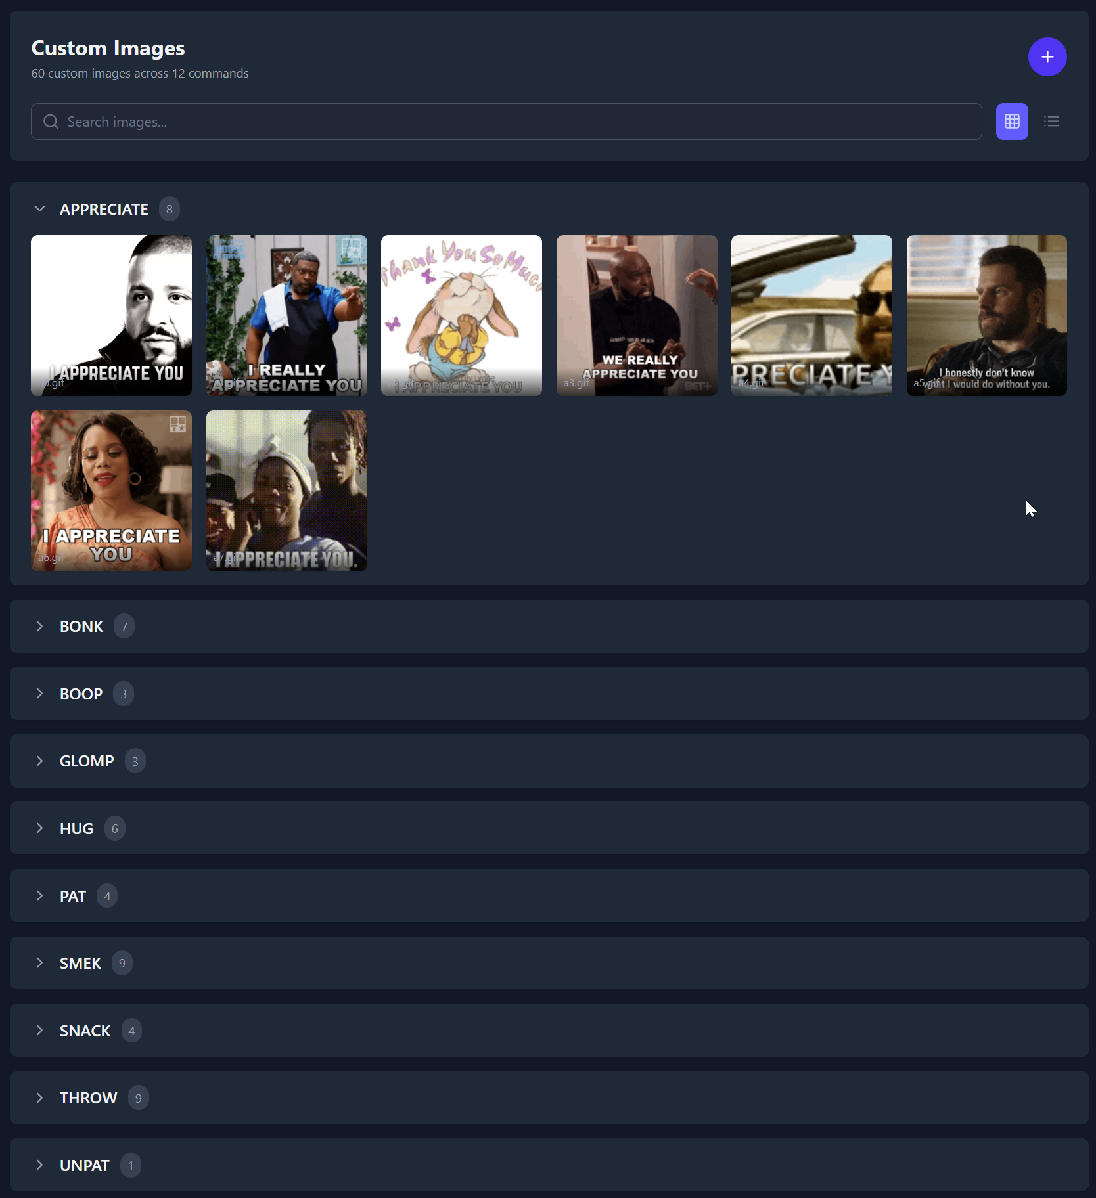The width and height of the screenshot is (1096, 1198).
Task: Click the a5.gif thumbnail
Action: (x=986, y=316)
